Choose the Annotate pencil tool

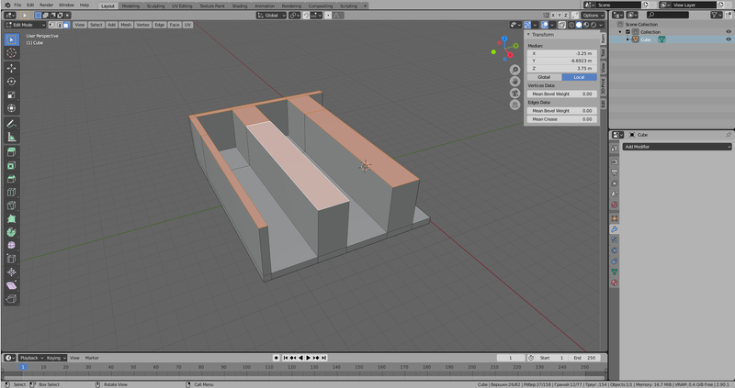[x=11, y=123]
